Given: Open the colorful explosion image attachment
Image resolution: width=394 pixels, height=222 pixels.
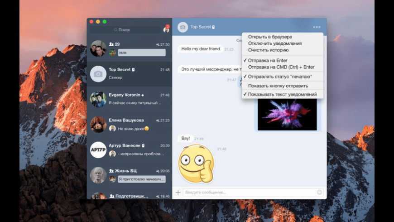Looking at the screenshot, I should pyautogui.click(x=287, y=114).
